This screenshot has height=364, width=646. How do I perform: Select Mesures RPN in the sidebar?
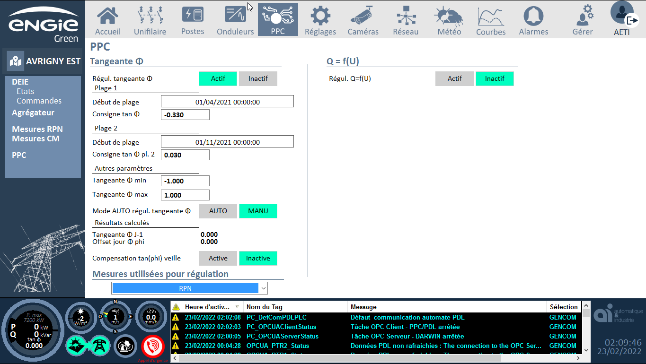pos(37,129)
